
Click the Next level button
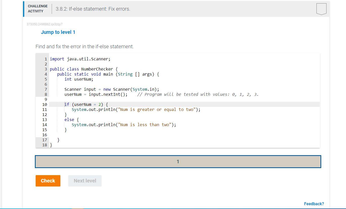click(x=85, y=181)
